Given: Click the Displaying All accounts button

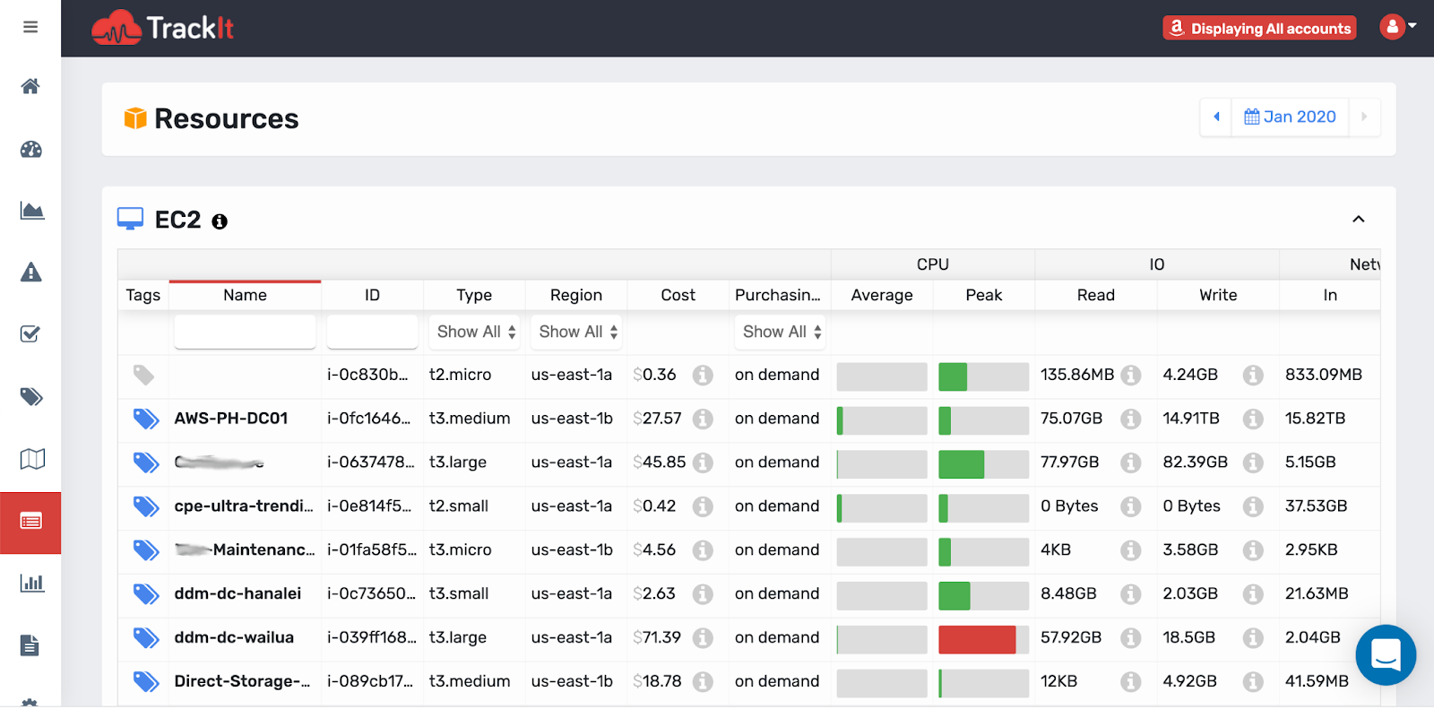Looking at the screenshot, I should 1259,29.
